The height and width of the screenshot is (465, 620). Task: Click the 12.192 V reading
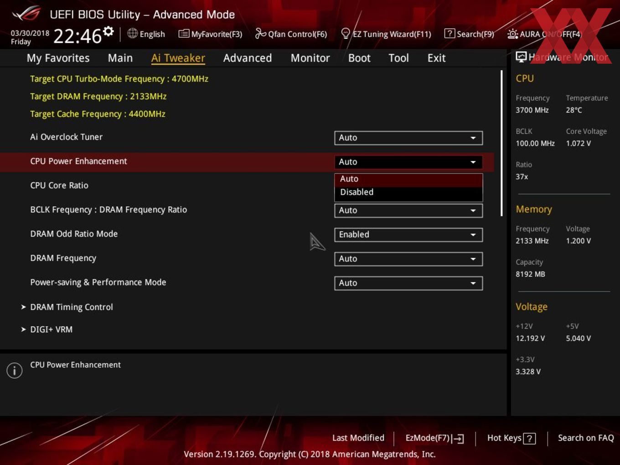530,338
